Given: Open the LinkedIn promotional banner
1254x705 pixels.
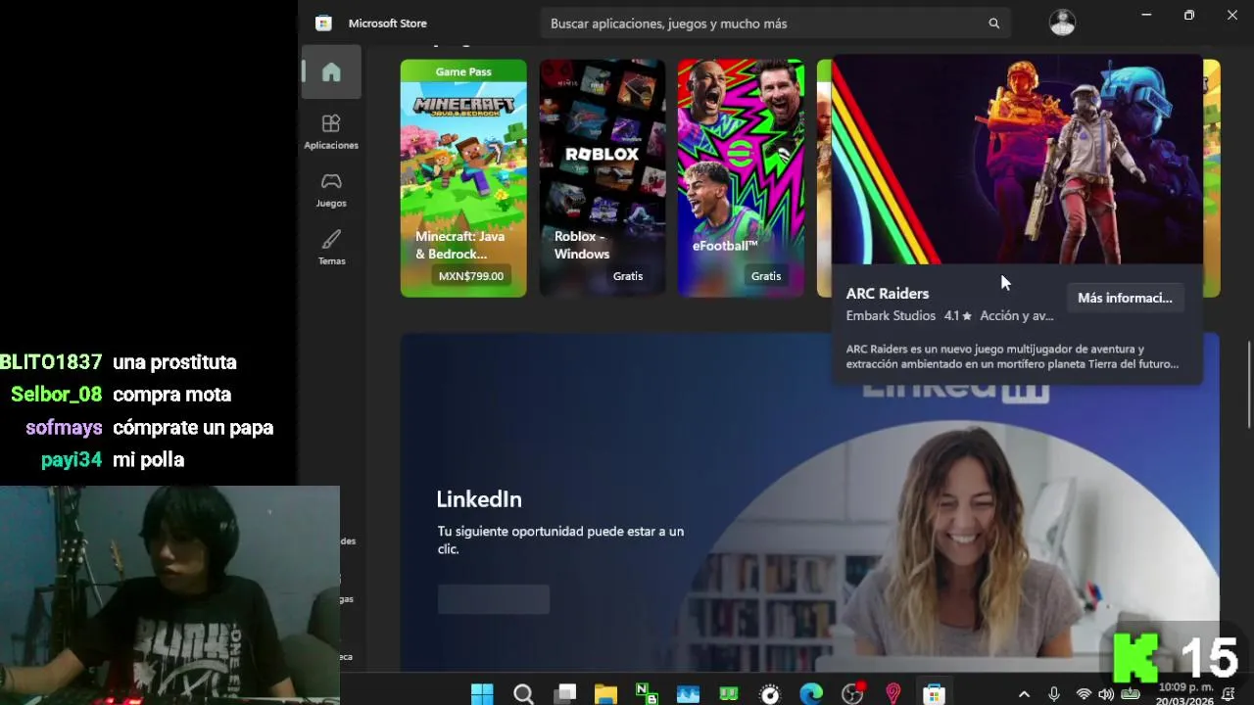Looking at the screenshot, I should 810,501.
